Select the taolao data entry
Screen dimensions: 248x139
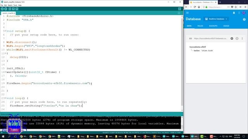pos(203,51)
